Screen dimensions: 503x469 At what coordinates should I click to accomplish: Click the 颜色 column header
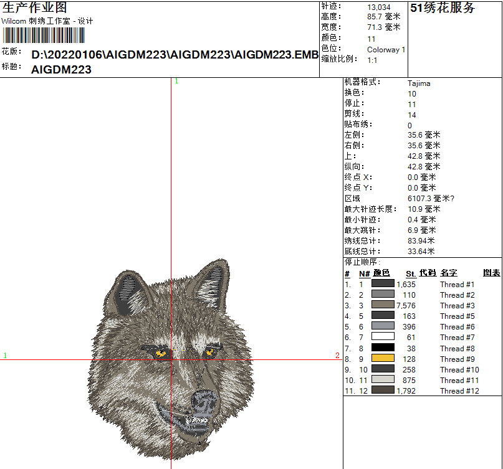381,273
